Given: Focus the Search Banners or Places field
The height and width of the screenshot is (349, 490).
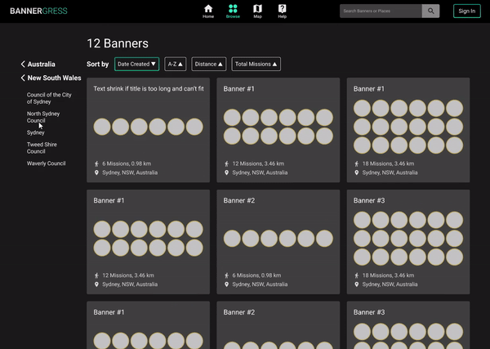Looking at the screenshot, I should coord(381,11).
